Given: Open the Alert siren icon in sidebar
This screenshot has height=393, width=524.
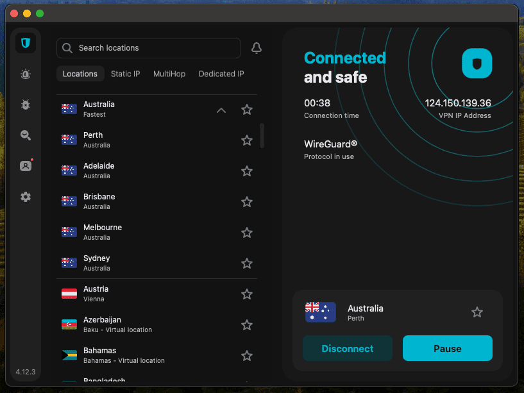Looking at the screenshot, I should pos(26,74).
